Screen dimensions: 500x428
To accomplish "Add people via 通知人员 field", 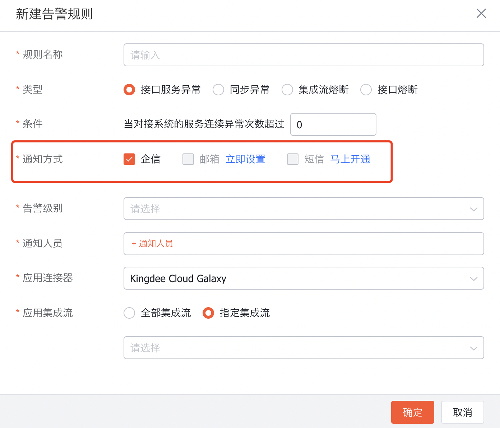I will [152, 243].
